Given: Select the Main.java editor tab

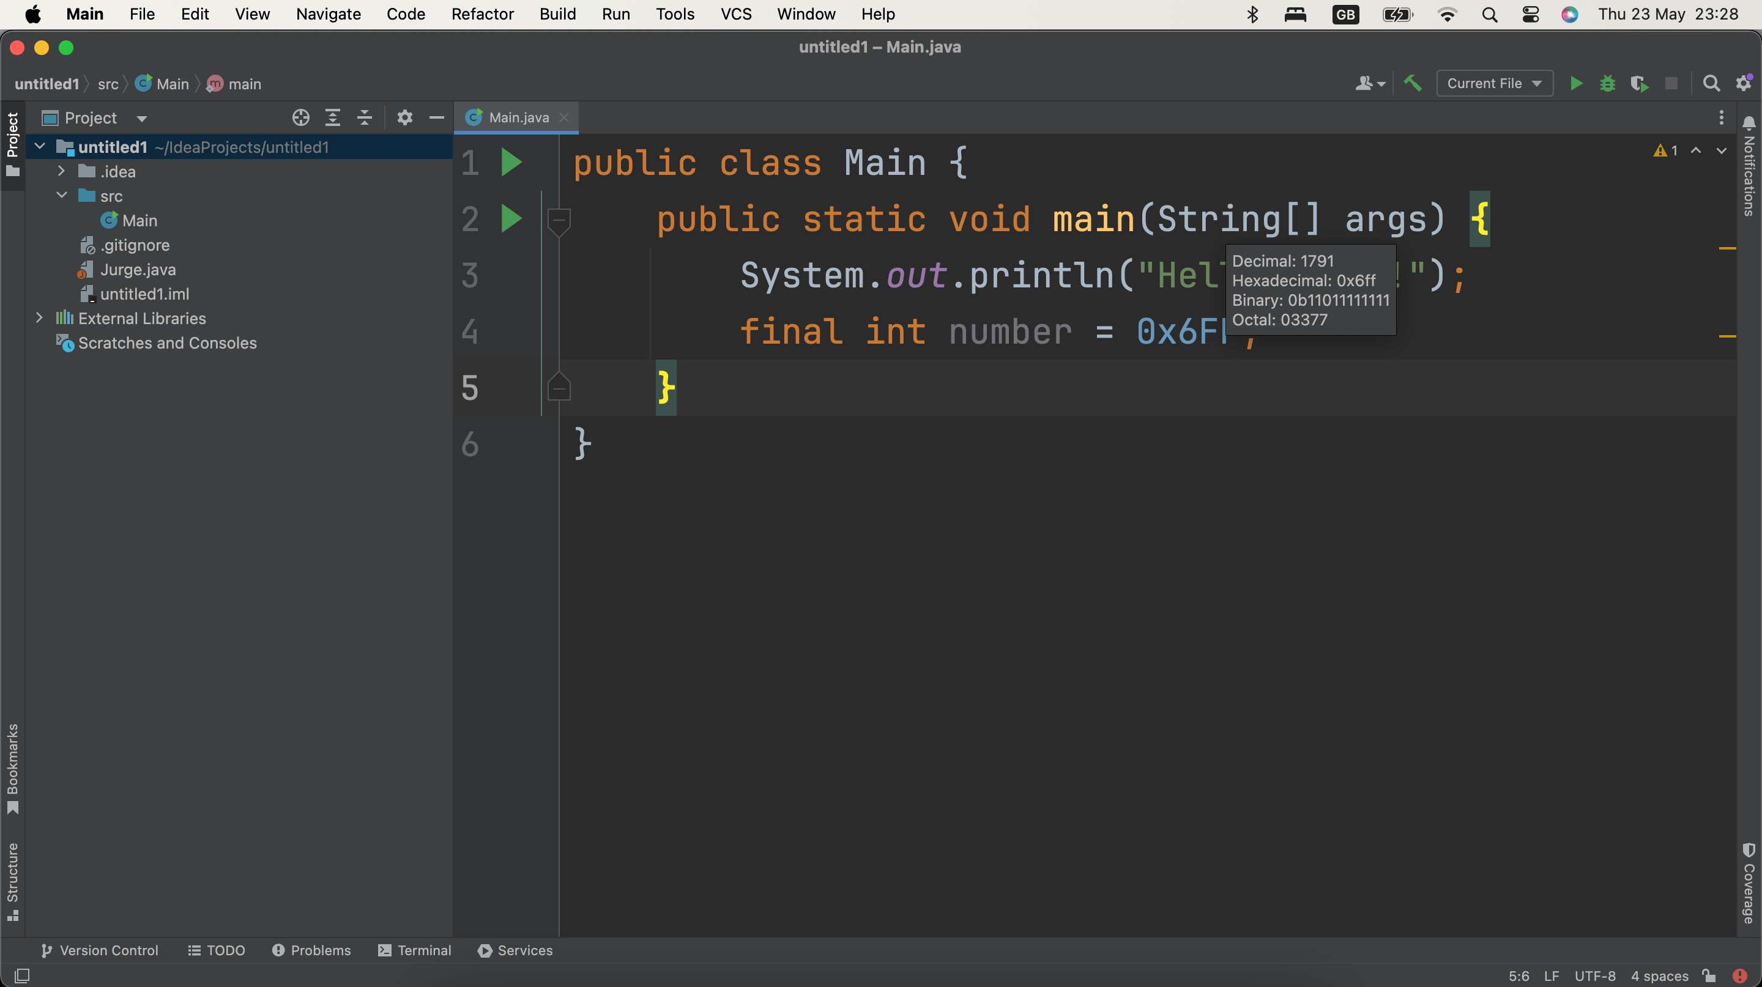Looking at the screenshot, I should tap(518, 117).
